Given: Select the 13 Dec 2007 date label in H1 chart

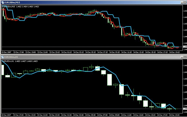Looking at the screenshot, I should click(6, 115).
